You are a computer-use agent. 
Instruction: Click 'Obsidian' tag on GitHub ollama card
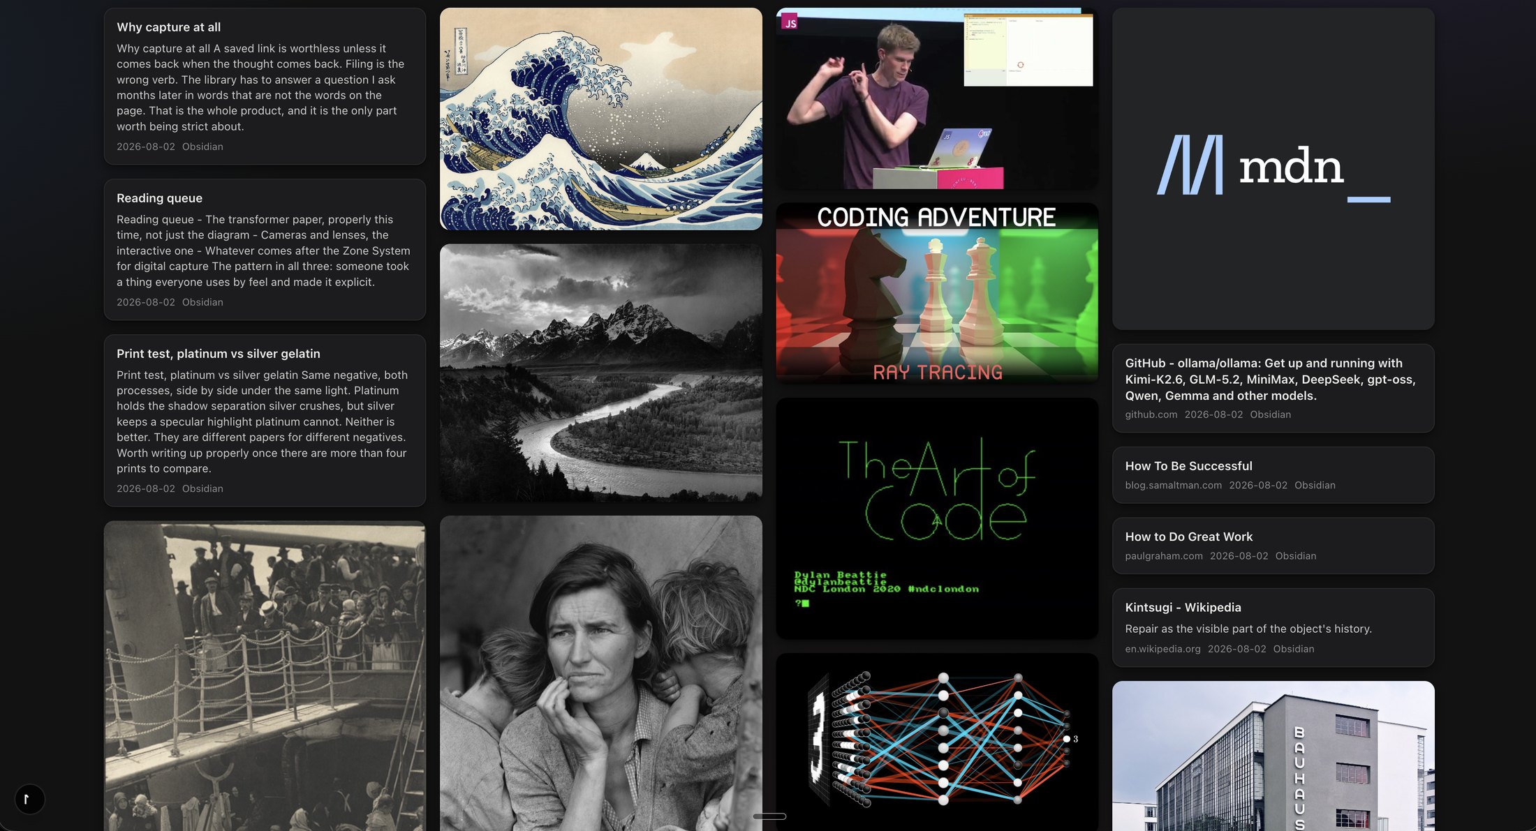(x=1270, y=414)
